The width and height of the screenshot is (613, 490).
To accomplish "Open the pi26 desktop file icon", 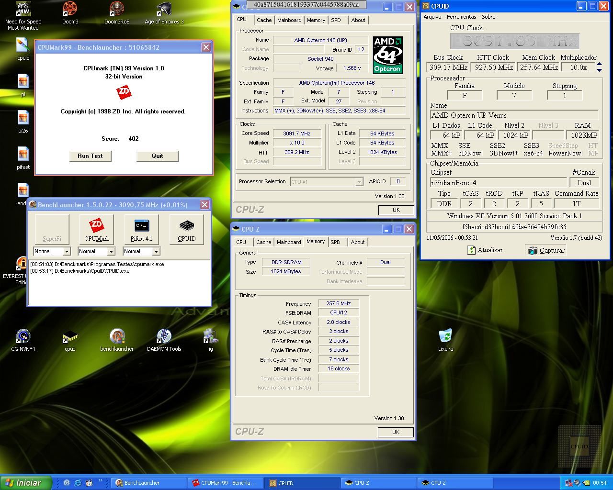I will tap(23, 122).
